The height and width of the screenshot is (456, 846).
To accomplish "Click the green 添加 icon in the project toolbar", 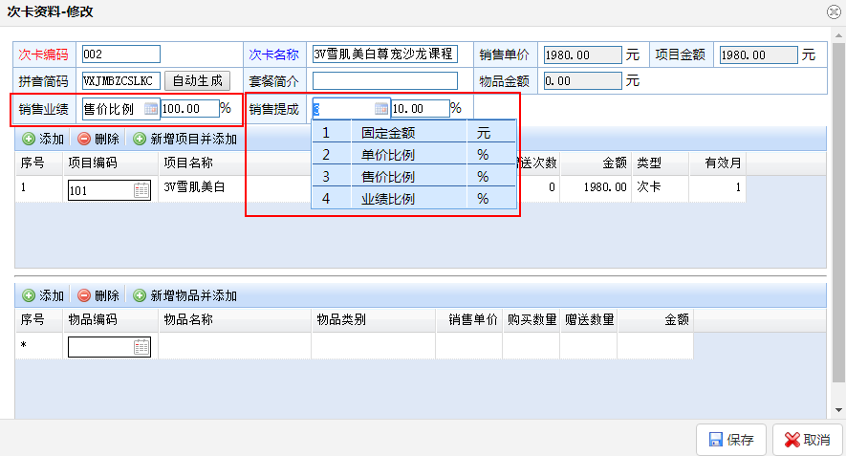I will [x=29, y=140].
